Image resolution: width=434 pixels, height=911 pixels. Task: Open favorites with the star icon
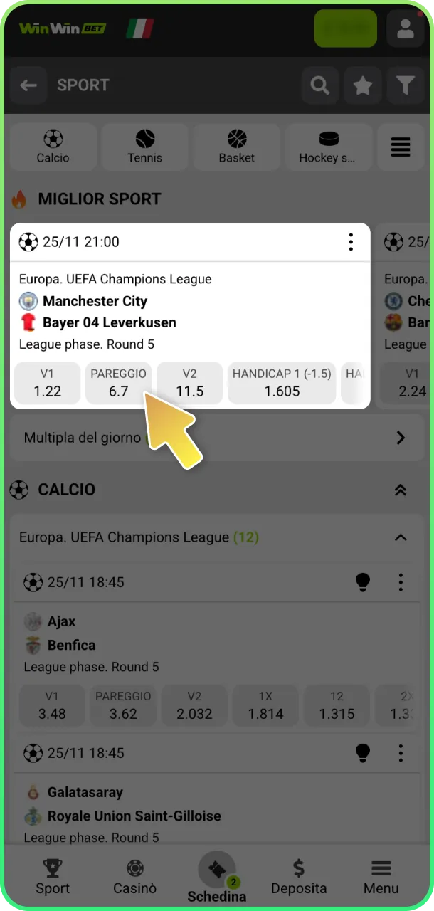point(363,86)
